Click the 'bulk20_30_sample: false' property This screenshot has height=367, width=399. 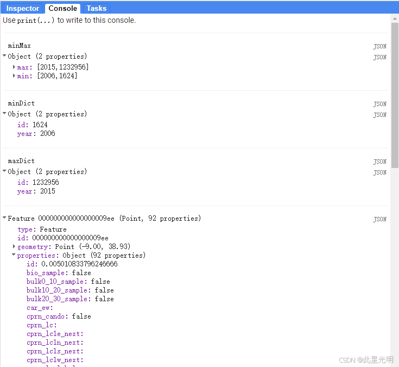point(70,298)
